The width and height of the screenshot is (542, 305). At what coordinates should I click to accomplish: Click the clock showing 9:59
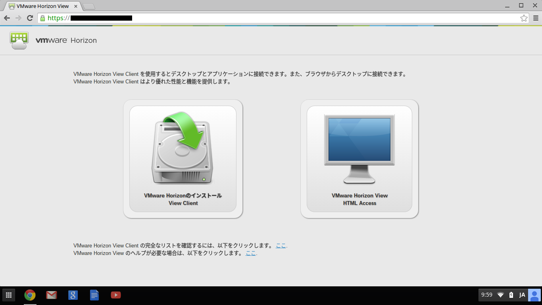click(x=487, y=295)
